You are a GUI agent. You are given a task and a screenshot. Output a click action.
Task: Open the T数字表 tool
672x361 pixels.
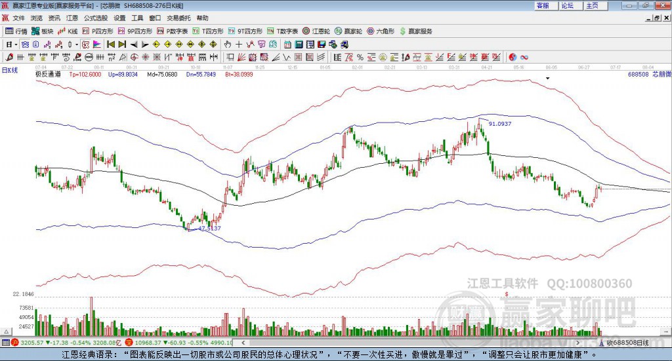click(x=282, y=31)
